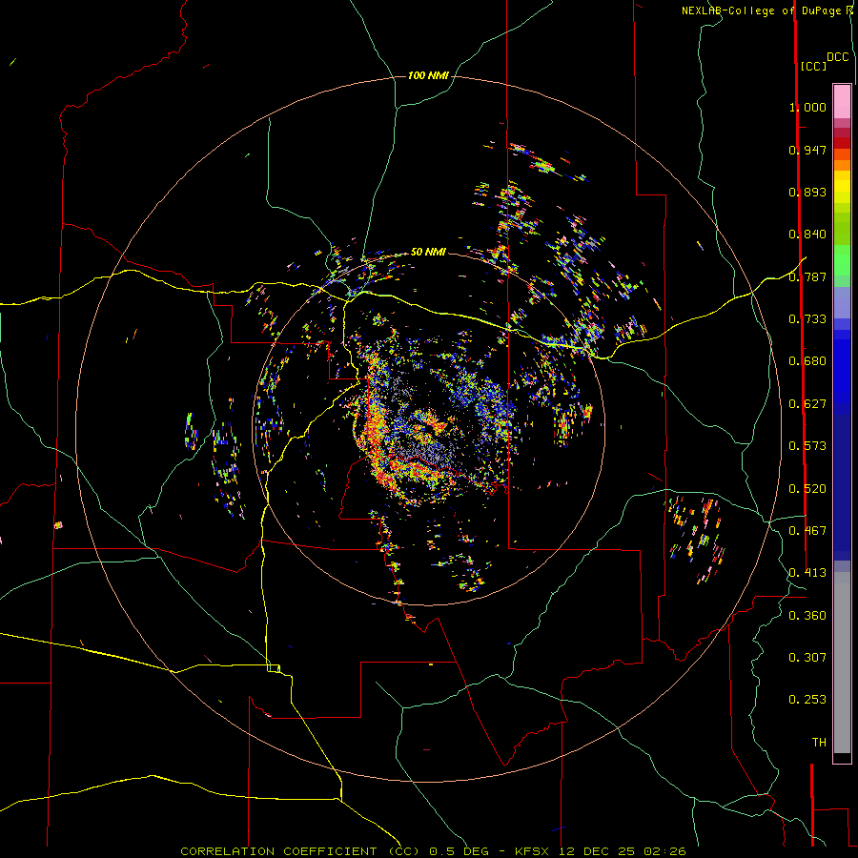Click the 0.413 scale value
The image size is (858, 858).
807,573
